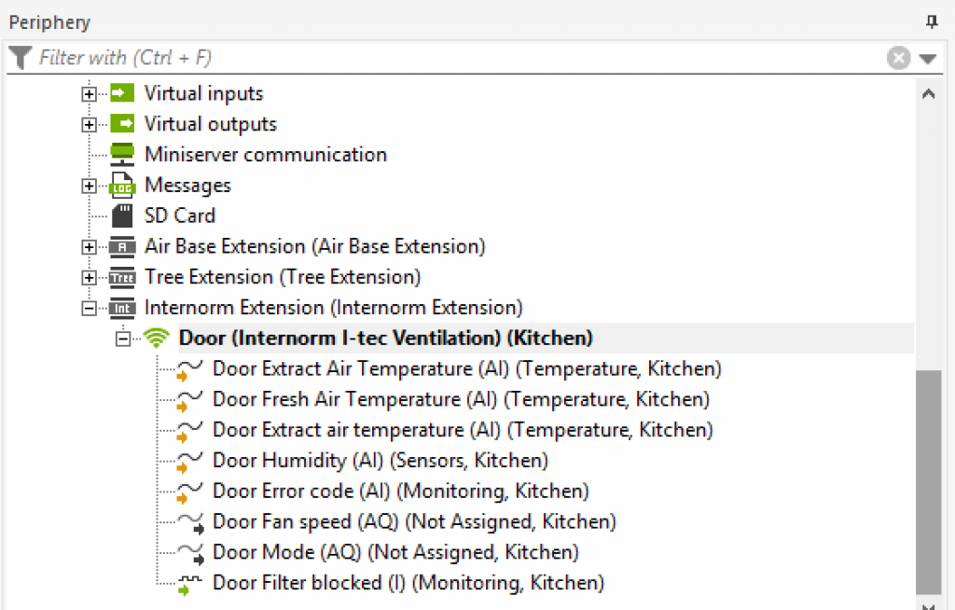Click the Messages log icon

point(121,185)
